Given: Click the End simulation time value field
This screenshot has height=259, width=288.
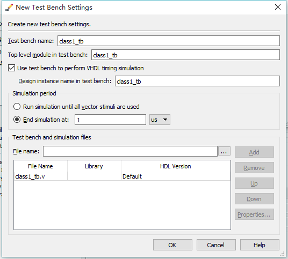Looking at the screenshot, I should (x=110, y=120).
